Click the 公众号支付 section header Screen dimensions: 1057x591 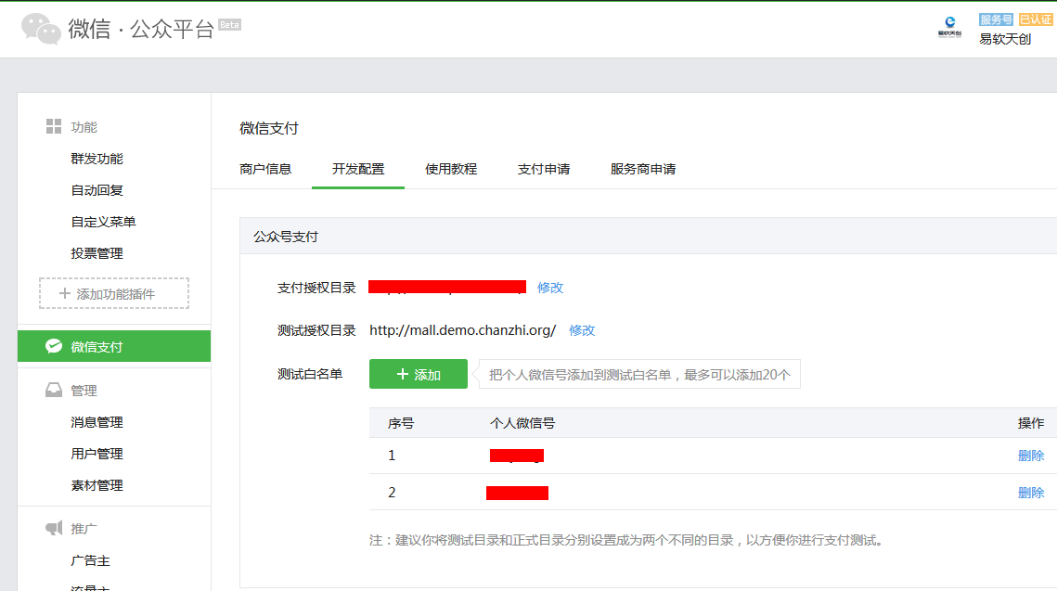pos(286,237)
